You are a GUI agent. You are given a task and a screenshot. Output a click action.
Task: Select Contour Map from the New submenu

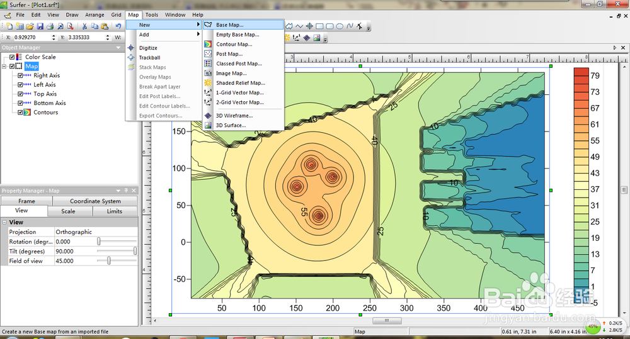[x=234, y=45]
